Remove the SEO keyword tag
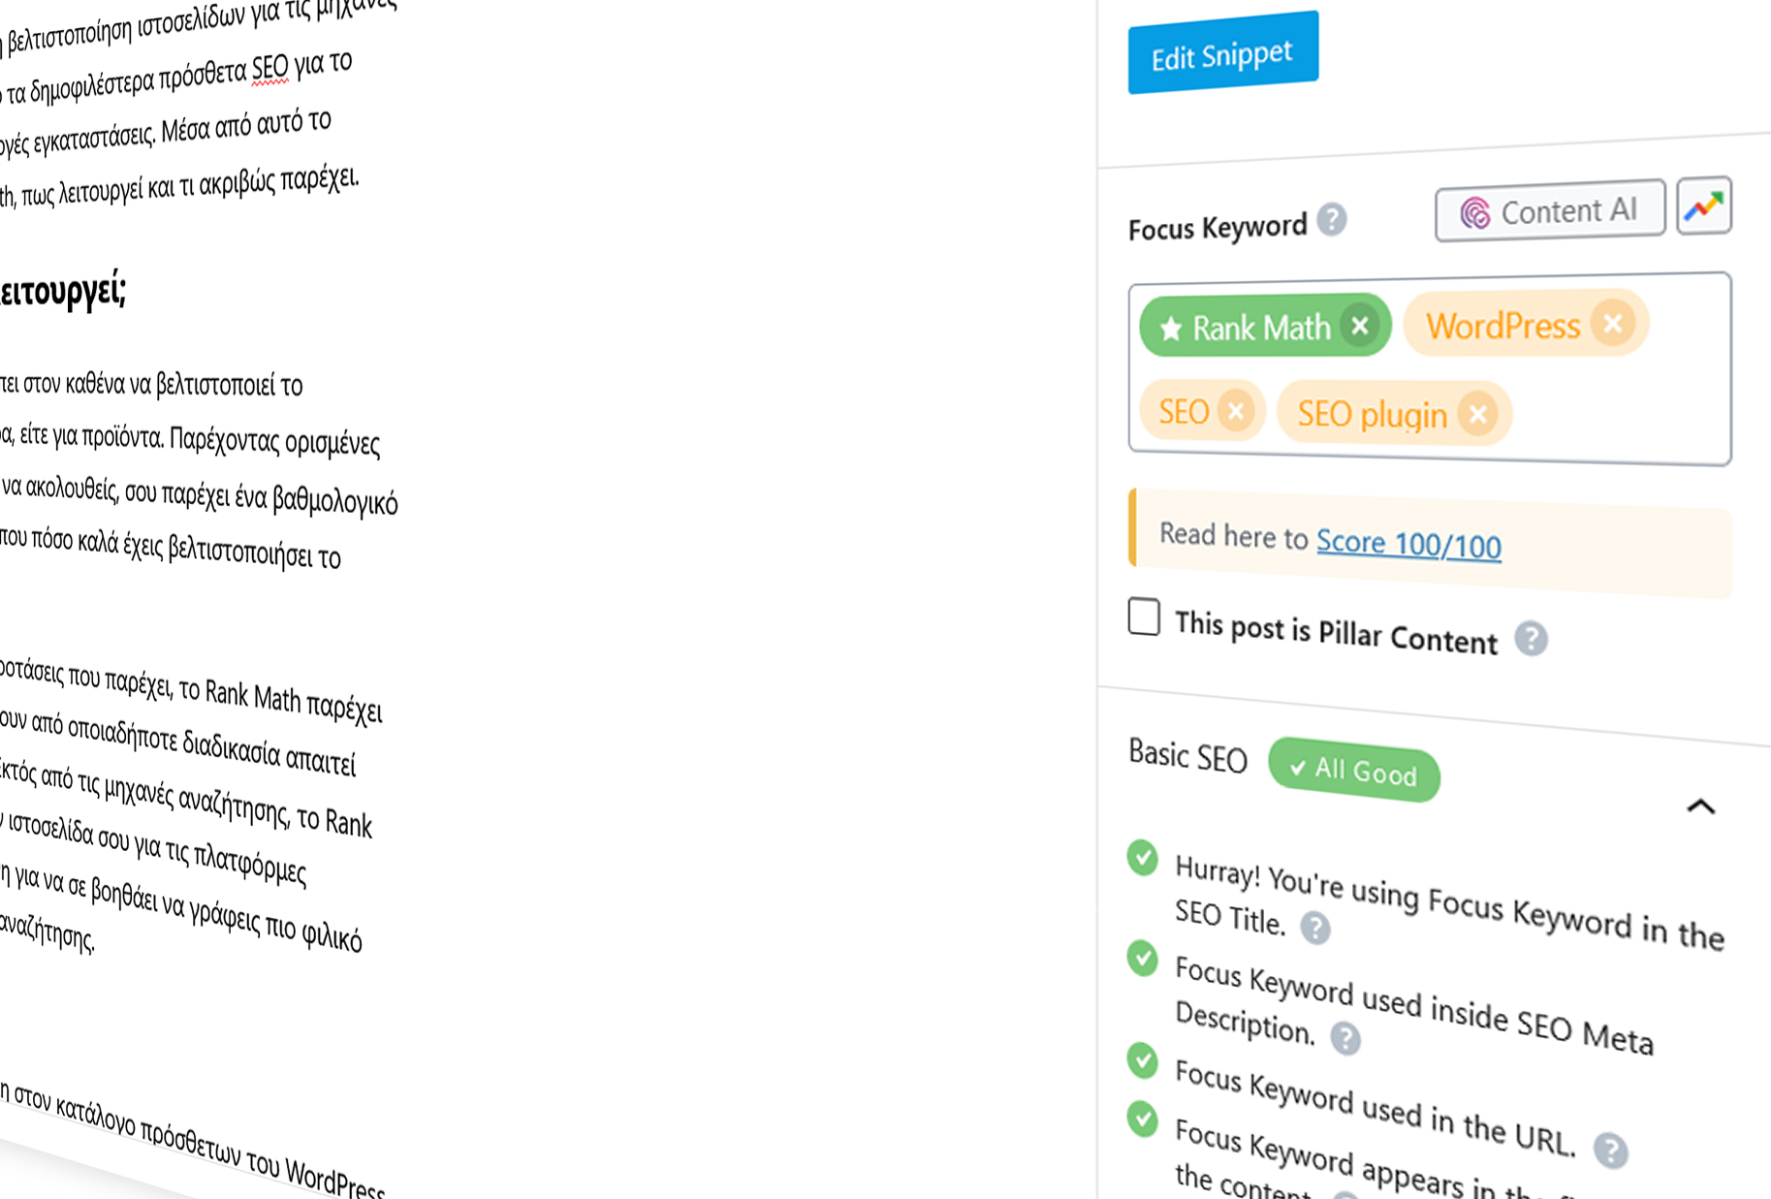Screen dimensions: 1771x1199 click(1236, 411)
